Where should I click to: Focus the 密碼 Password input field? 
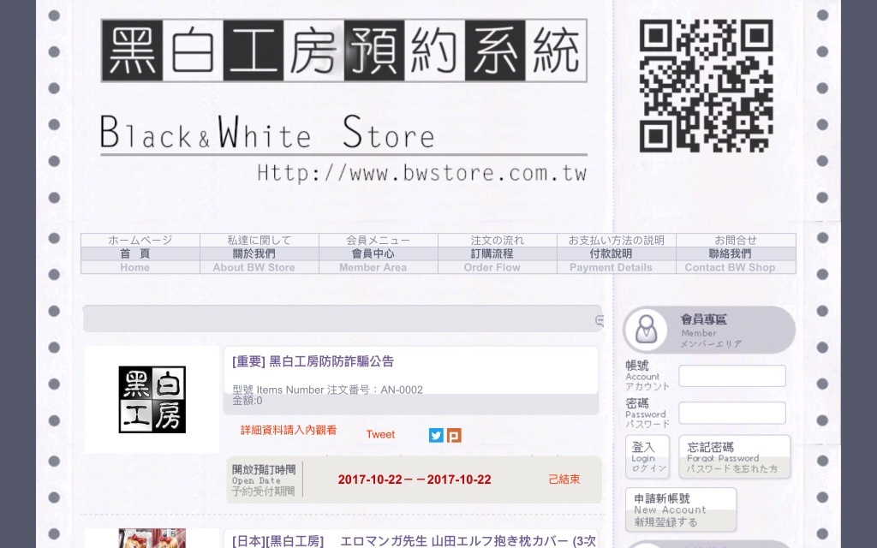(732, 413)
